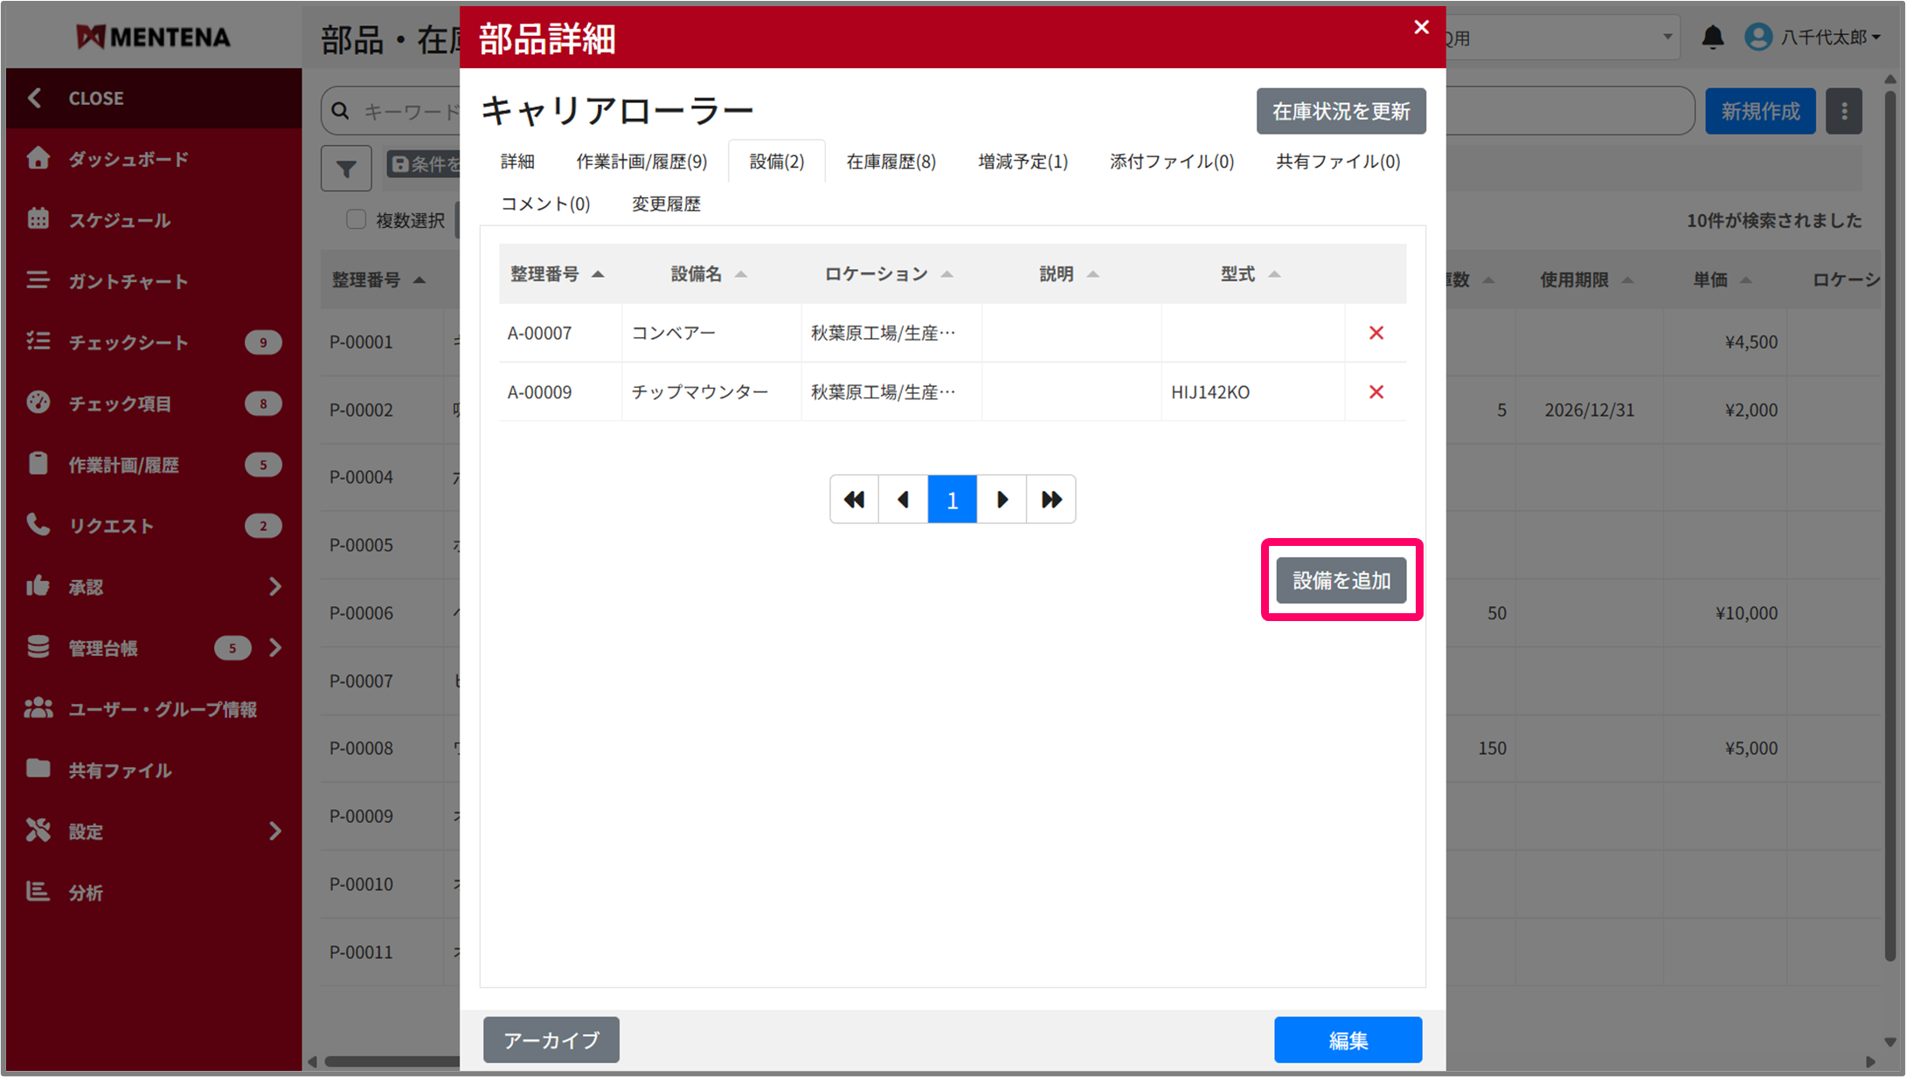The image size is (1906, 1077).
Task: Open ガントチャート from the sidebar
Action: pos(128,281)
